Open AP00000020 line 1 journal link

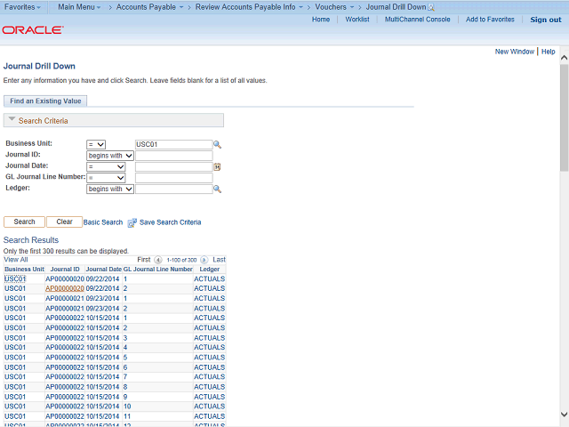65,278
